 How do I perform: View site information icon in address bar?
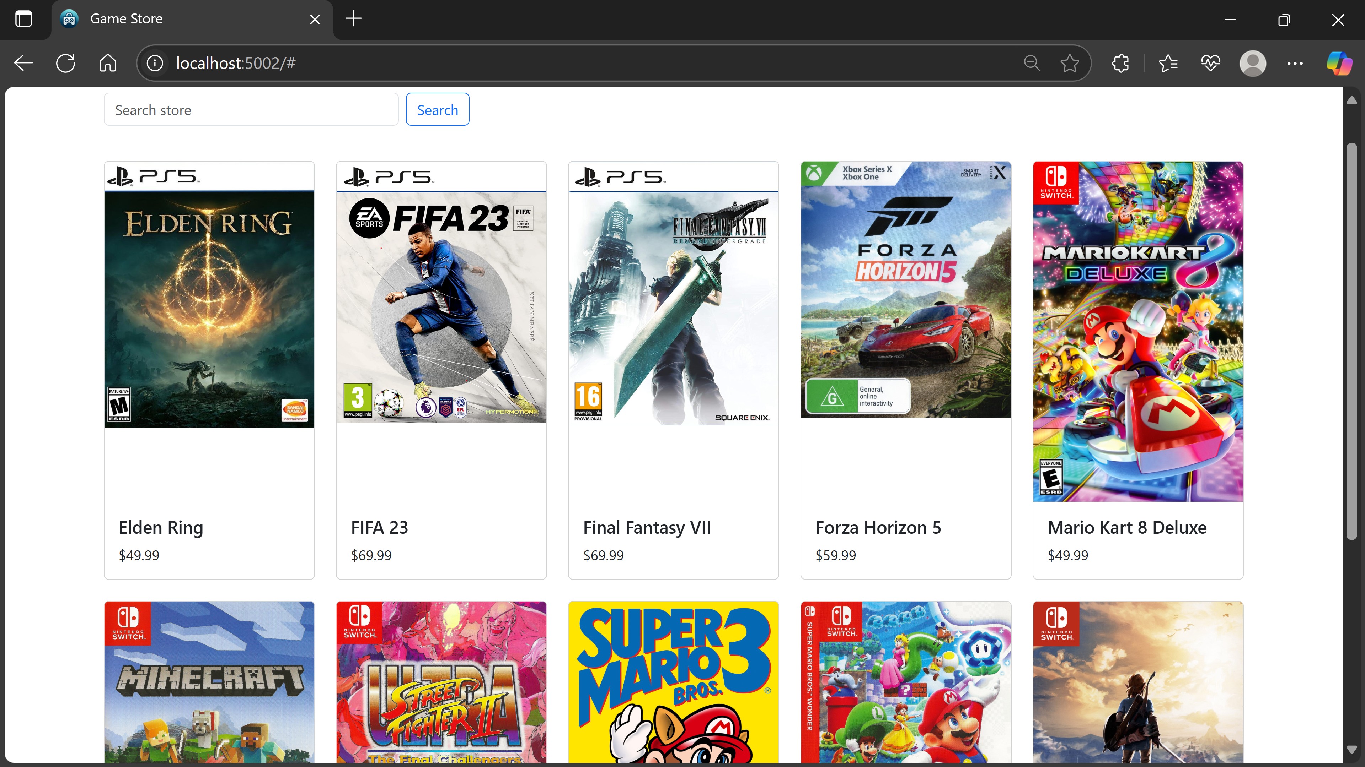click(x=155, y=64)
